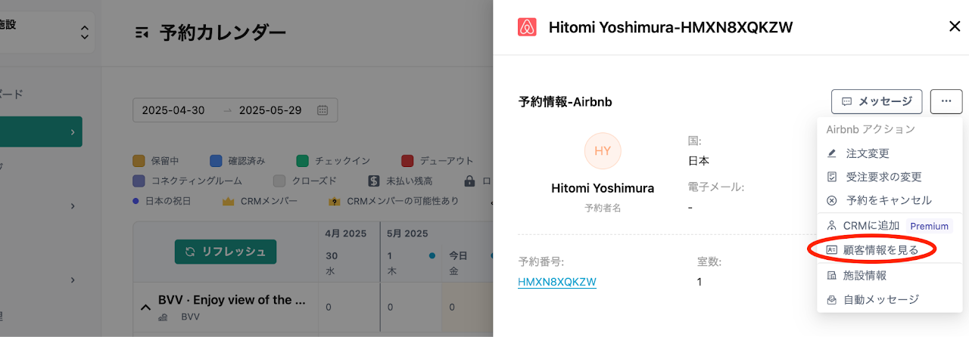This screenshot has height=337, width=969.
Task: Open 顧客情報を見る customer info
Action: pyautogui.click(x=880, y=249)
